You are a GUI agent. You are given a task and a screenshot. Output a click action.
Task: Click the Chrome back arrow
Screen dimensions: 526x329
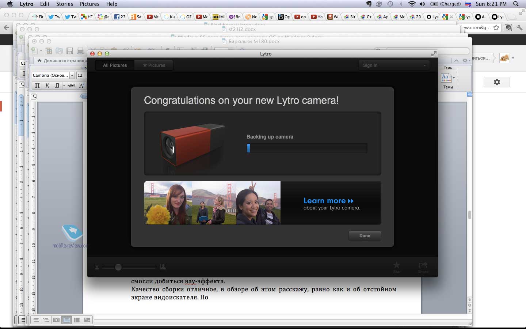point(6,27)
